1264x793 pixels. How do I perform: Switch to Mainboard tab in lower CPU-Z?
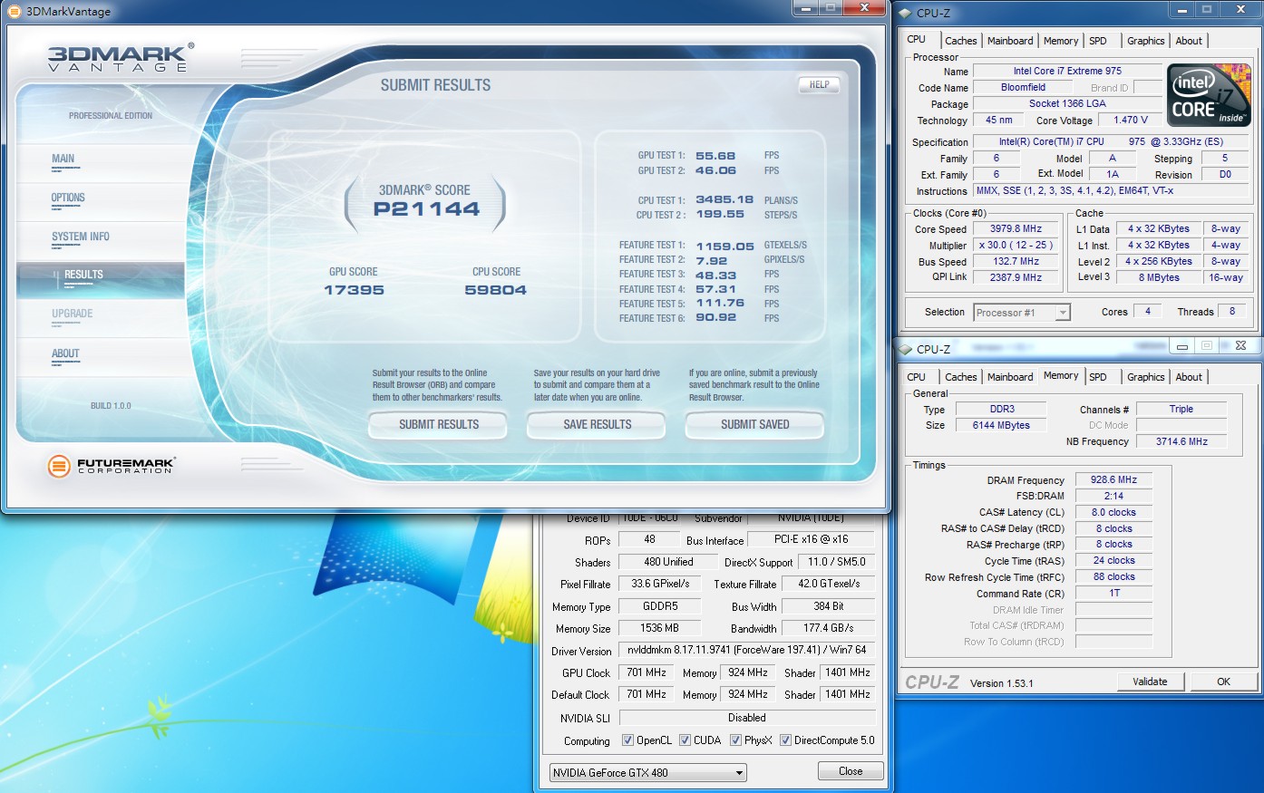pos(1010,377)
